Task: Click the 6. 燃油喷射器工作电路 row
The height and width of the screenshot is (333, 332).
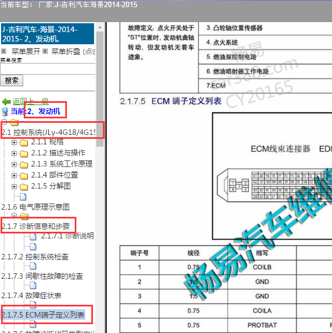Action: [265, 71]
